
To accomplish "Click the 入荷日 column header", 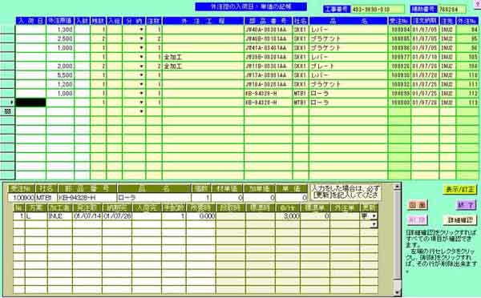I will coord(31,21).
